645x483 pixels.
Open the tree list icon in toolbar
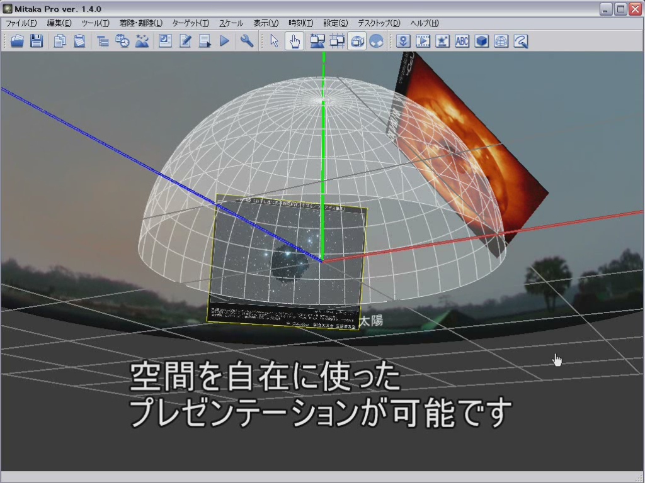pyautogui.click(x=103, y=41)
